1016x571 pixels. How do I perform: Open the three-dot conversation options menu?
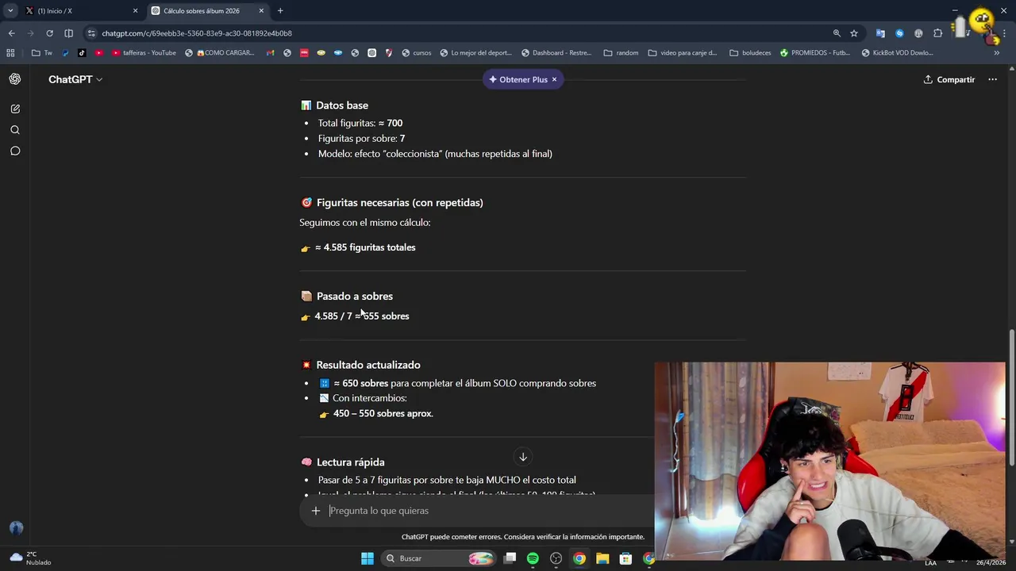click(x=992, y=79)
